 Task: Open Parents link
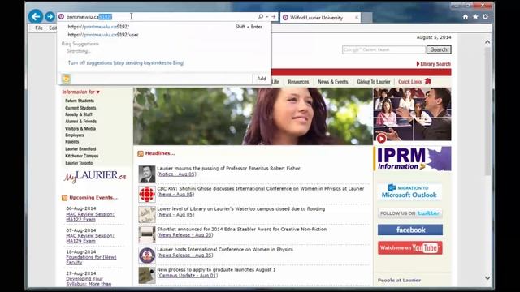click(72, 142)
